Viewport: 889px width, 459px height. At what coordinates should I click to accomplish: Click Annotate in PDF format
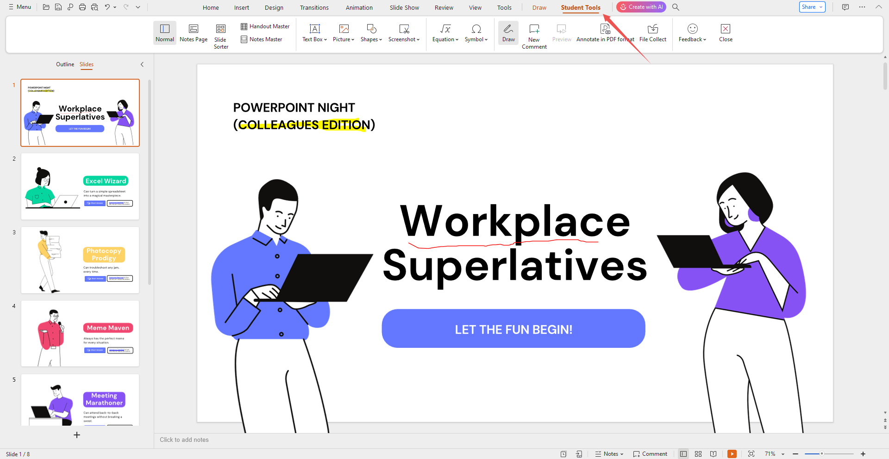pyautogui.click(x=605, y=33)
